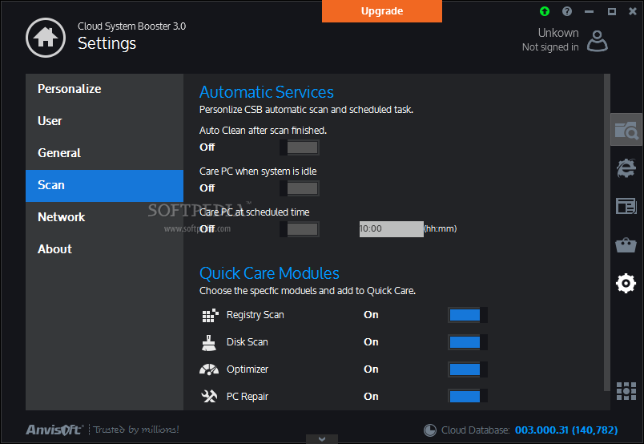Open the folder scan sidebar icon
The width and height of the screenshot is (644, 444).
pos(626,129)
